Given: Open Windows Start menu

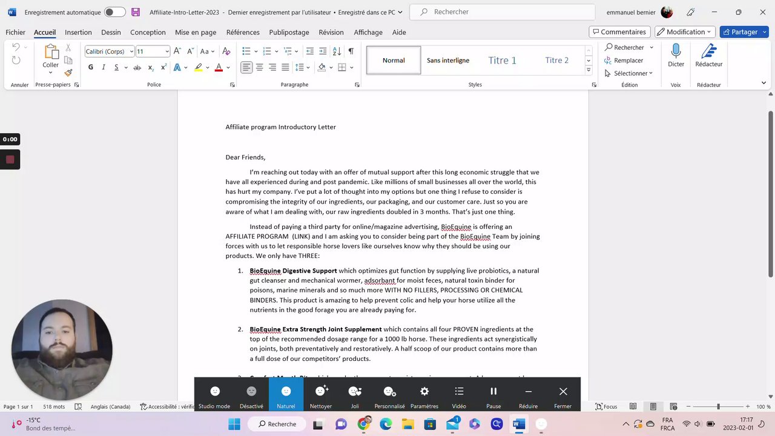Looking at the screenshot, I should pos(234,424).
